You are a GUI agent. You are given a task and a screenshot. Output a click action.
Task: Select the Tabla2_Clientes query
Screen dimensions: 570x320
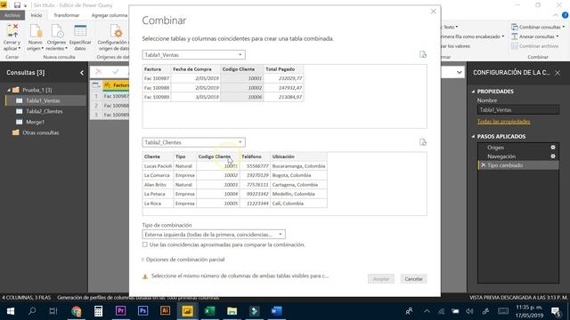tap(45, 111)
